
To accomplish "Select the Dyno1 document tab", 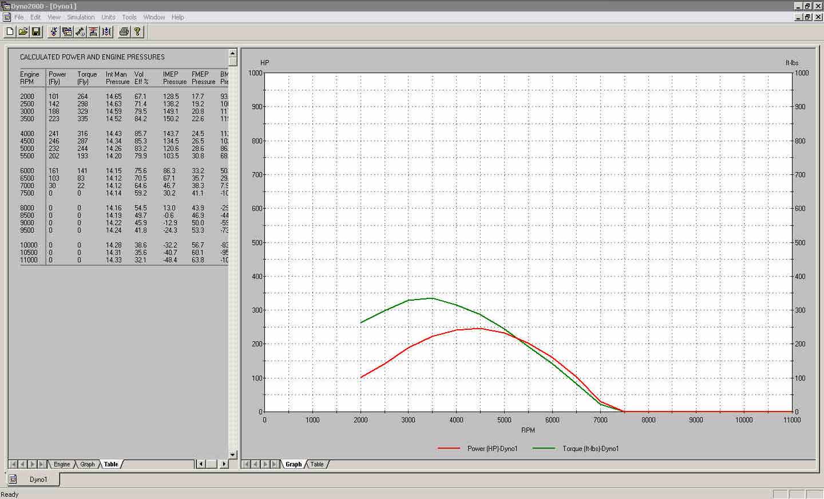I will tap(38, 480).
